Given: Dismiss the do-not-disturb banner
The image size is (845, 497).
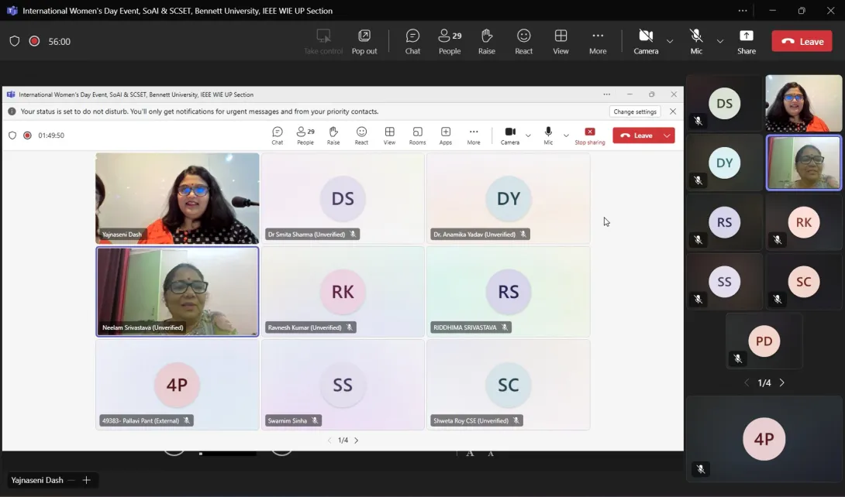Looking at the screenshot, I should 673,111.
